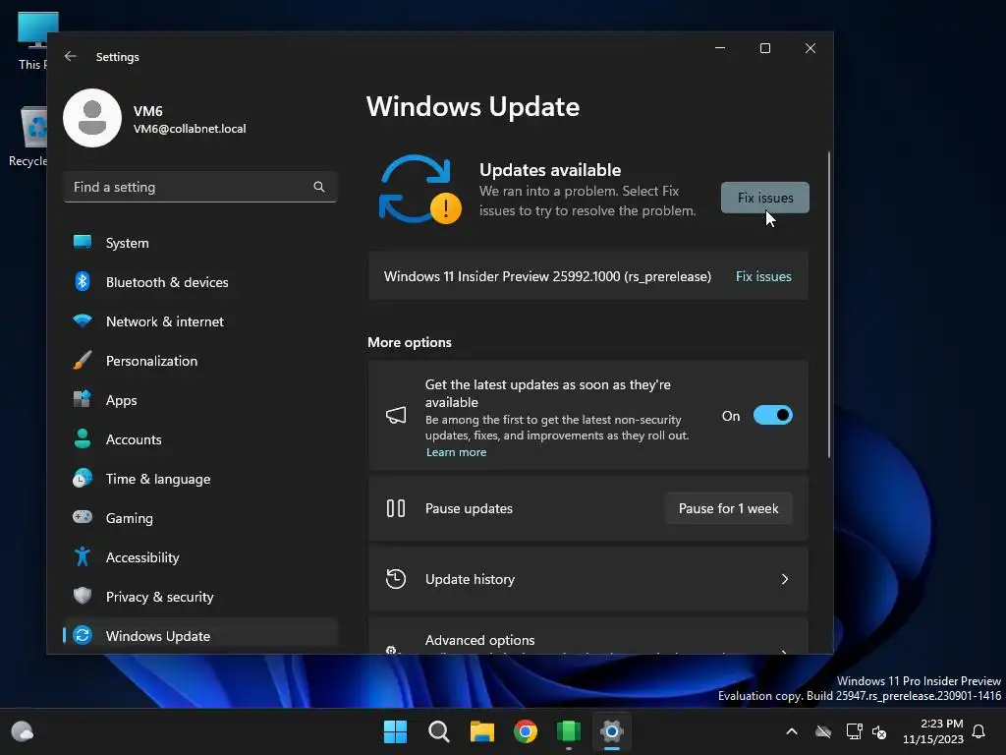Click the Personalization paintbrush icon
Image resolution: width=1006 pixels, height=755 pixels.
[83, 360]
